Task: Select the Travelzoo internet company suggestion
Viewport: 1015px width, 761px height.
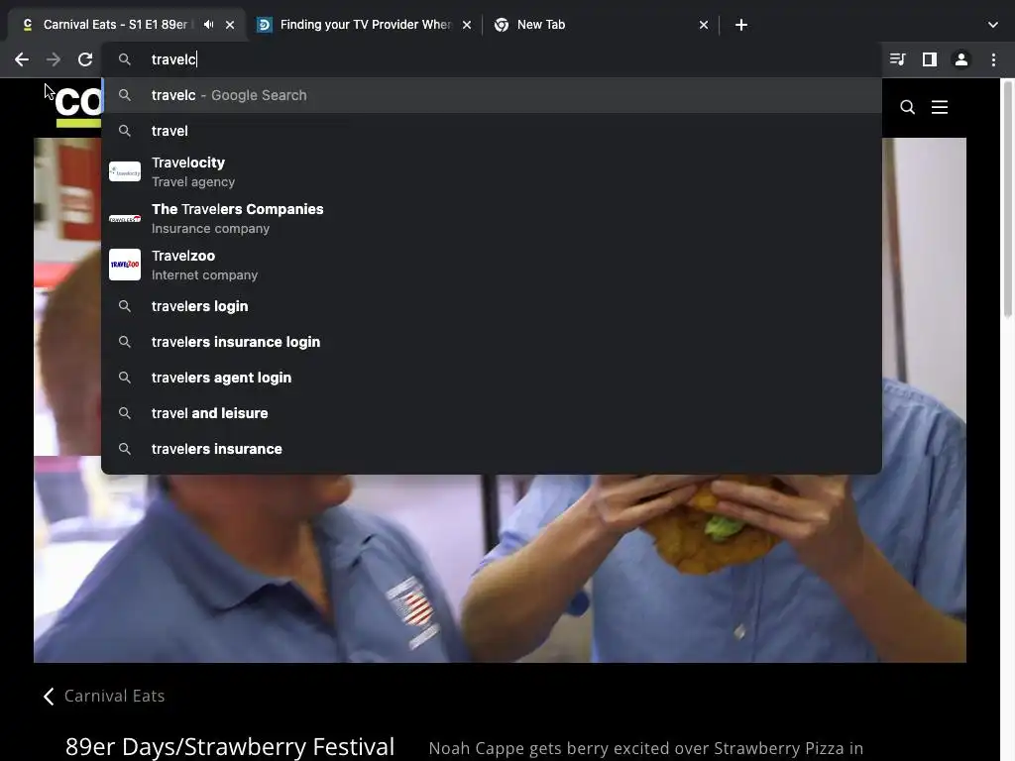Action: click(x=492, y=266)
